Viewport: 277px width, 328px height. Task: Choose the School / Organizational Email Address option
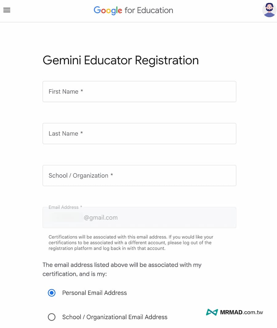tap(51, 317)
